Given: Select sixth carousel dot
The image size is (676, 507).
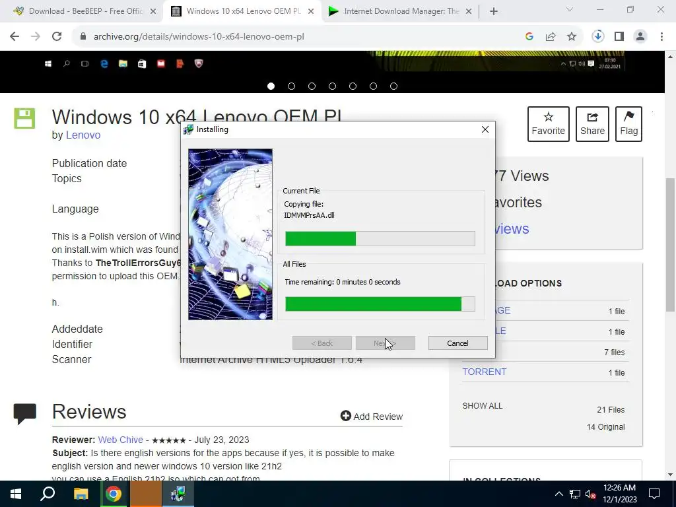Looking at the screenshot, I should click(x=374, y=86).
